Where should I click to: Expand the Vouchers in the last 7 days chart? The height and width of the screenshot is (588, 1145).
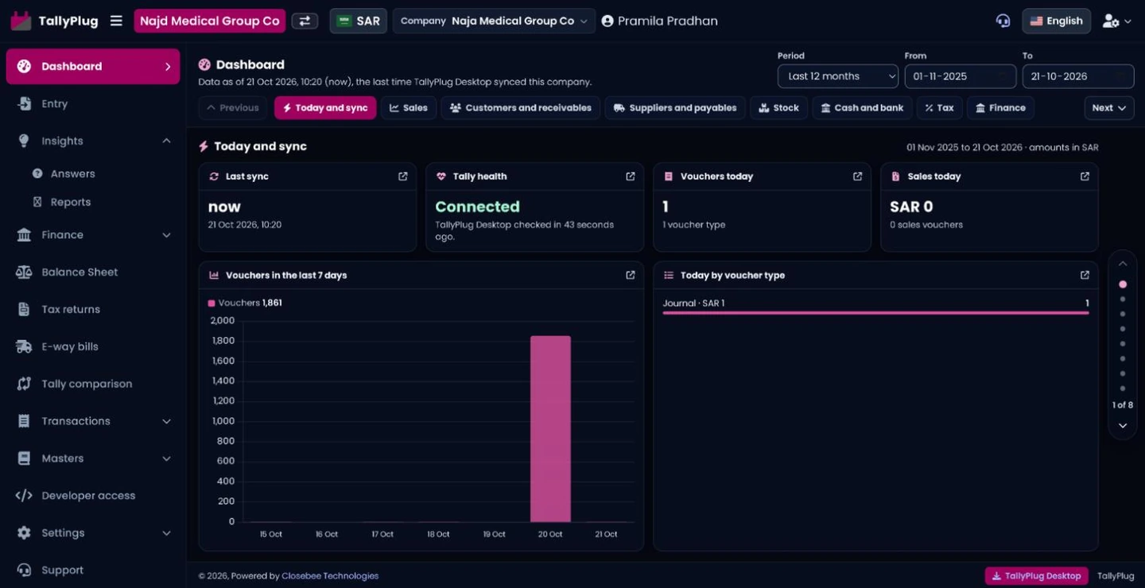tap(631, 275)
